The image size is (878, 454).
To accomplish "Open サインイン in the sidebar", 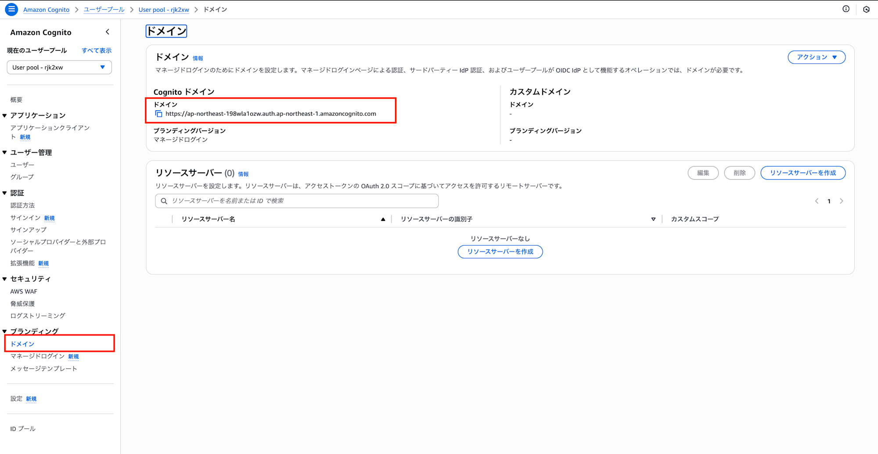I will coord(25,218).
